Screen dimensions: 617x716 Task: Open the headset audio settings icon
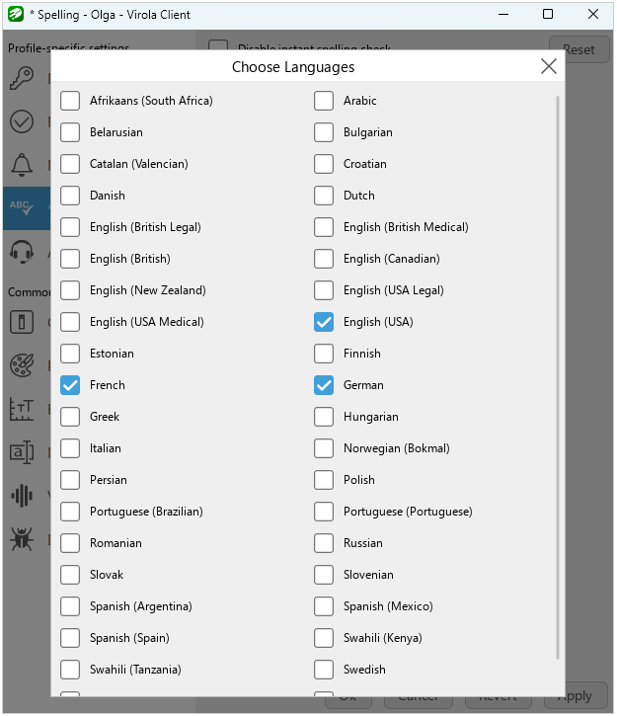click(x=22, y=252)
